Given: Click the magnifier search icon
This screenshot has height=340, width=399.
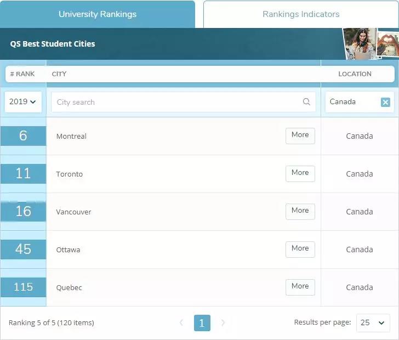Looking at the screenshot, I should pos(306,102).
